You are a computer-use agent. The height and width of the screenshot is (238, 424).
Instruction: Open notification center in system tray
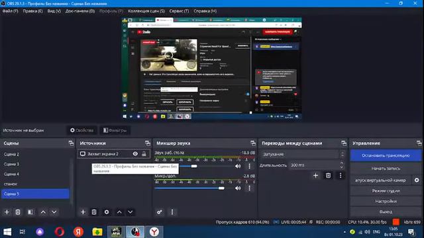coord(411,232)
